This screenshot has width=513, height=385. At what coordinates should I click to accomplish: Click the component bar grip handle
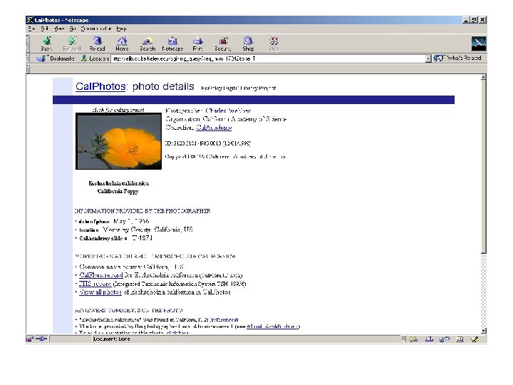(x=404, y=339)
